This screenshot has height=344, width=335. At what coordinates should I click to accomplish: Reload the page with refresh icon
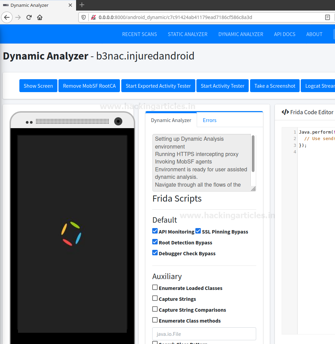29,17
